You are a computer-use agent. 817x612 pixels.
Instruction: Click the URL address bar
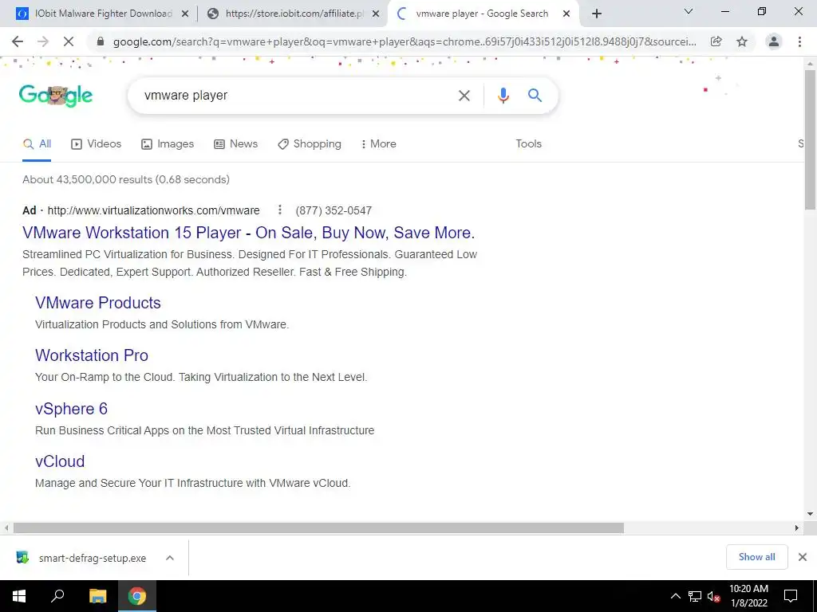point(405,41)
